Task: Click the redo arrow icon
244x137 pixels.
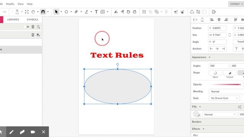Action: pyautogui.click(x=4, y=12)
